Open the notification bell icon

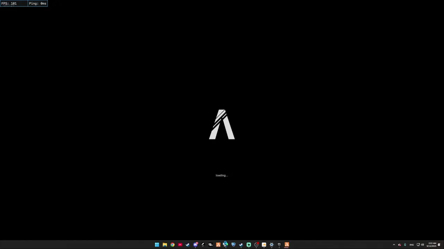[439, 245]
